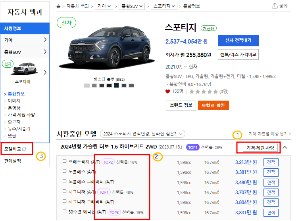Screen dimensions: 300x221
Task: Select the last green-gray color swatch
Action: [x=131, y=86]
